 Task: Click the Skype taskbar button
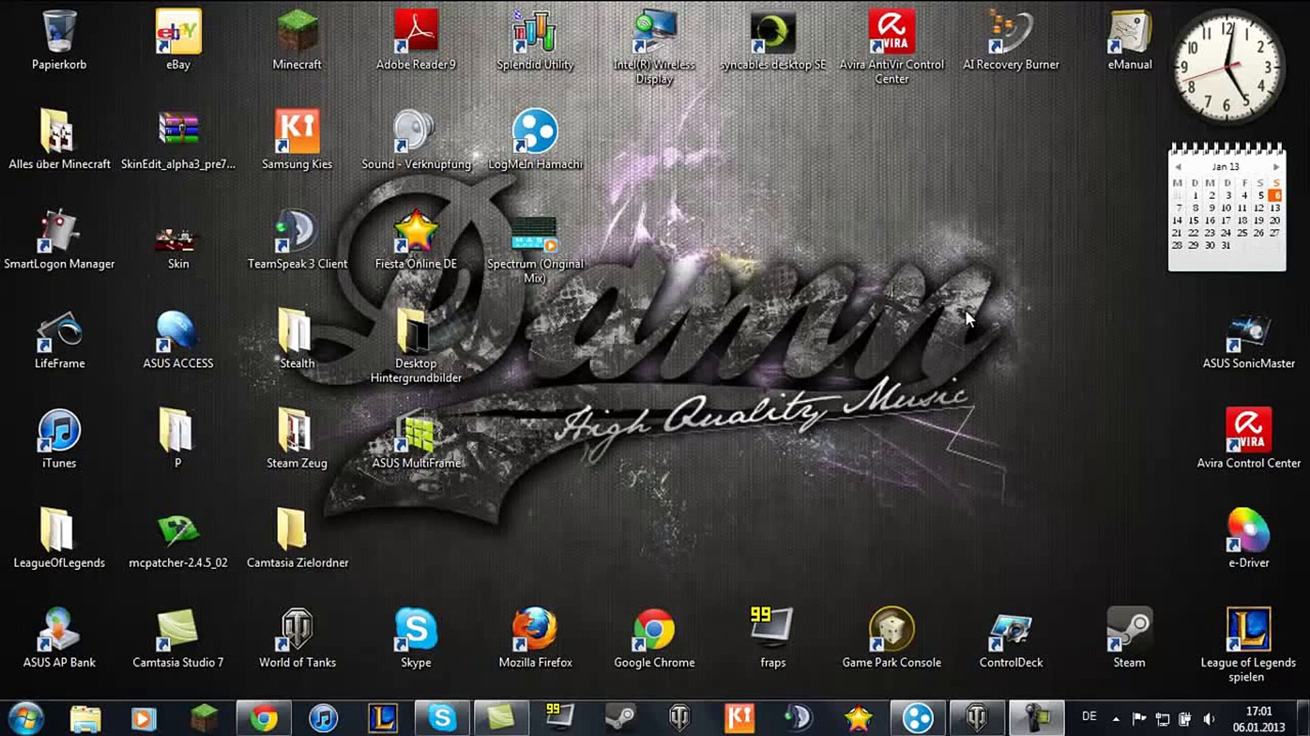(x=441, y=718)
